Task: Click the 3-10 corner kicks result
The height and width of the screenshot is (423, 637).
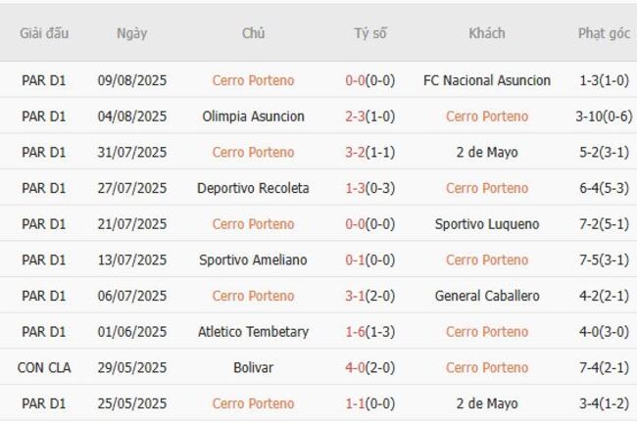Action: point(590,117)
